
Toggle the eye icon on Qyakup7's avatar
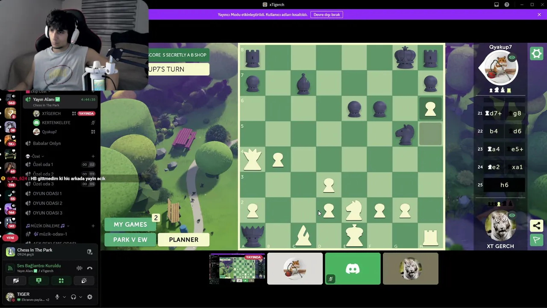point(512,57)
